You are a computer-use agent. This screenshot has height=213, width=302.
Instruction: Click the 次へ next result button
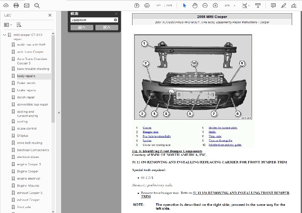(107, 28)
